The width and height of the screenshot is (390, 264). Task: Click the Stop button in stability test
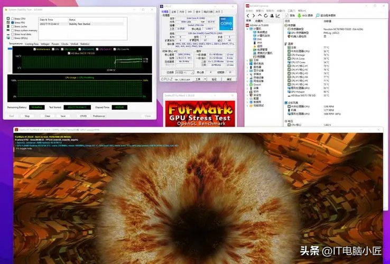27,116
